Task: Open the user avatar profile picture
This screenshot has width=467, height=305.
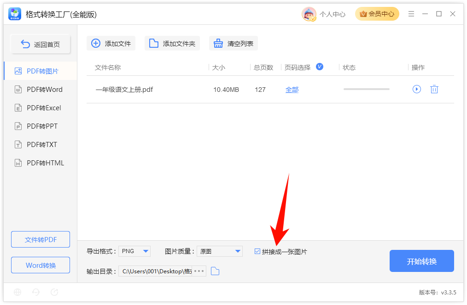Action: coord(309,14)
